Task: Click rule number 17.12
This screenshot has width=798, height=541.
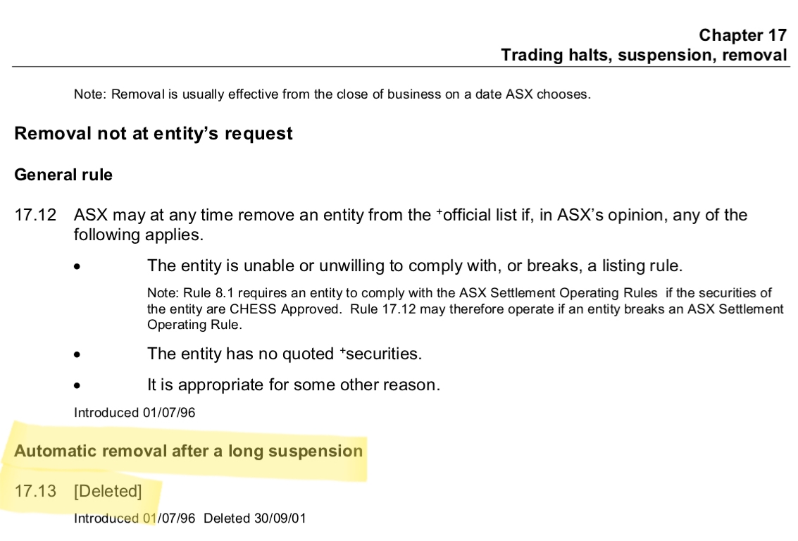Action: coord(35,215)
